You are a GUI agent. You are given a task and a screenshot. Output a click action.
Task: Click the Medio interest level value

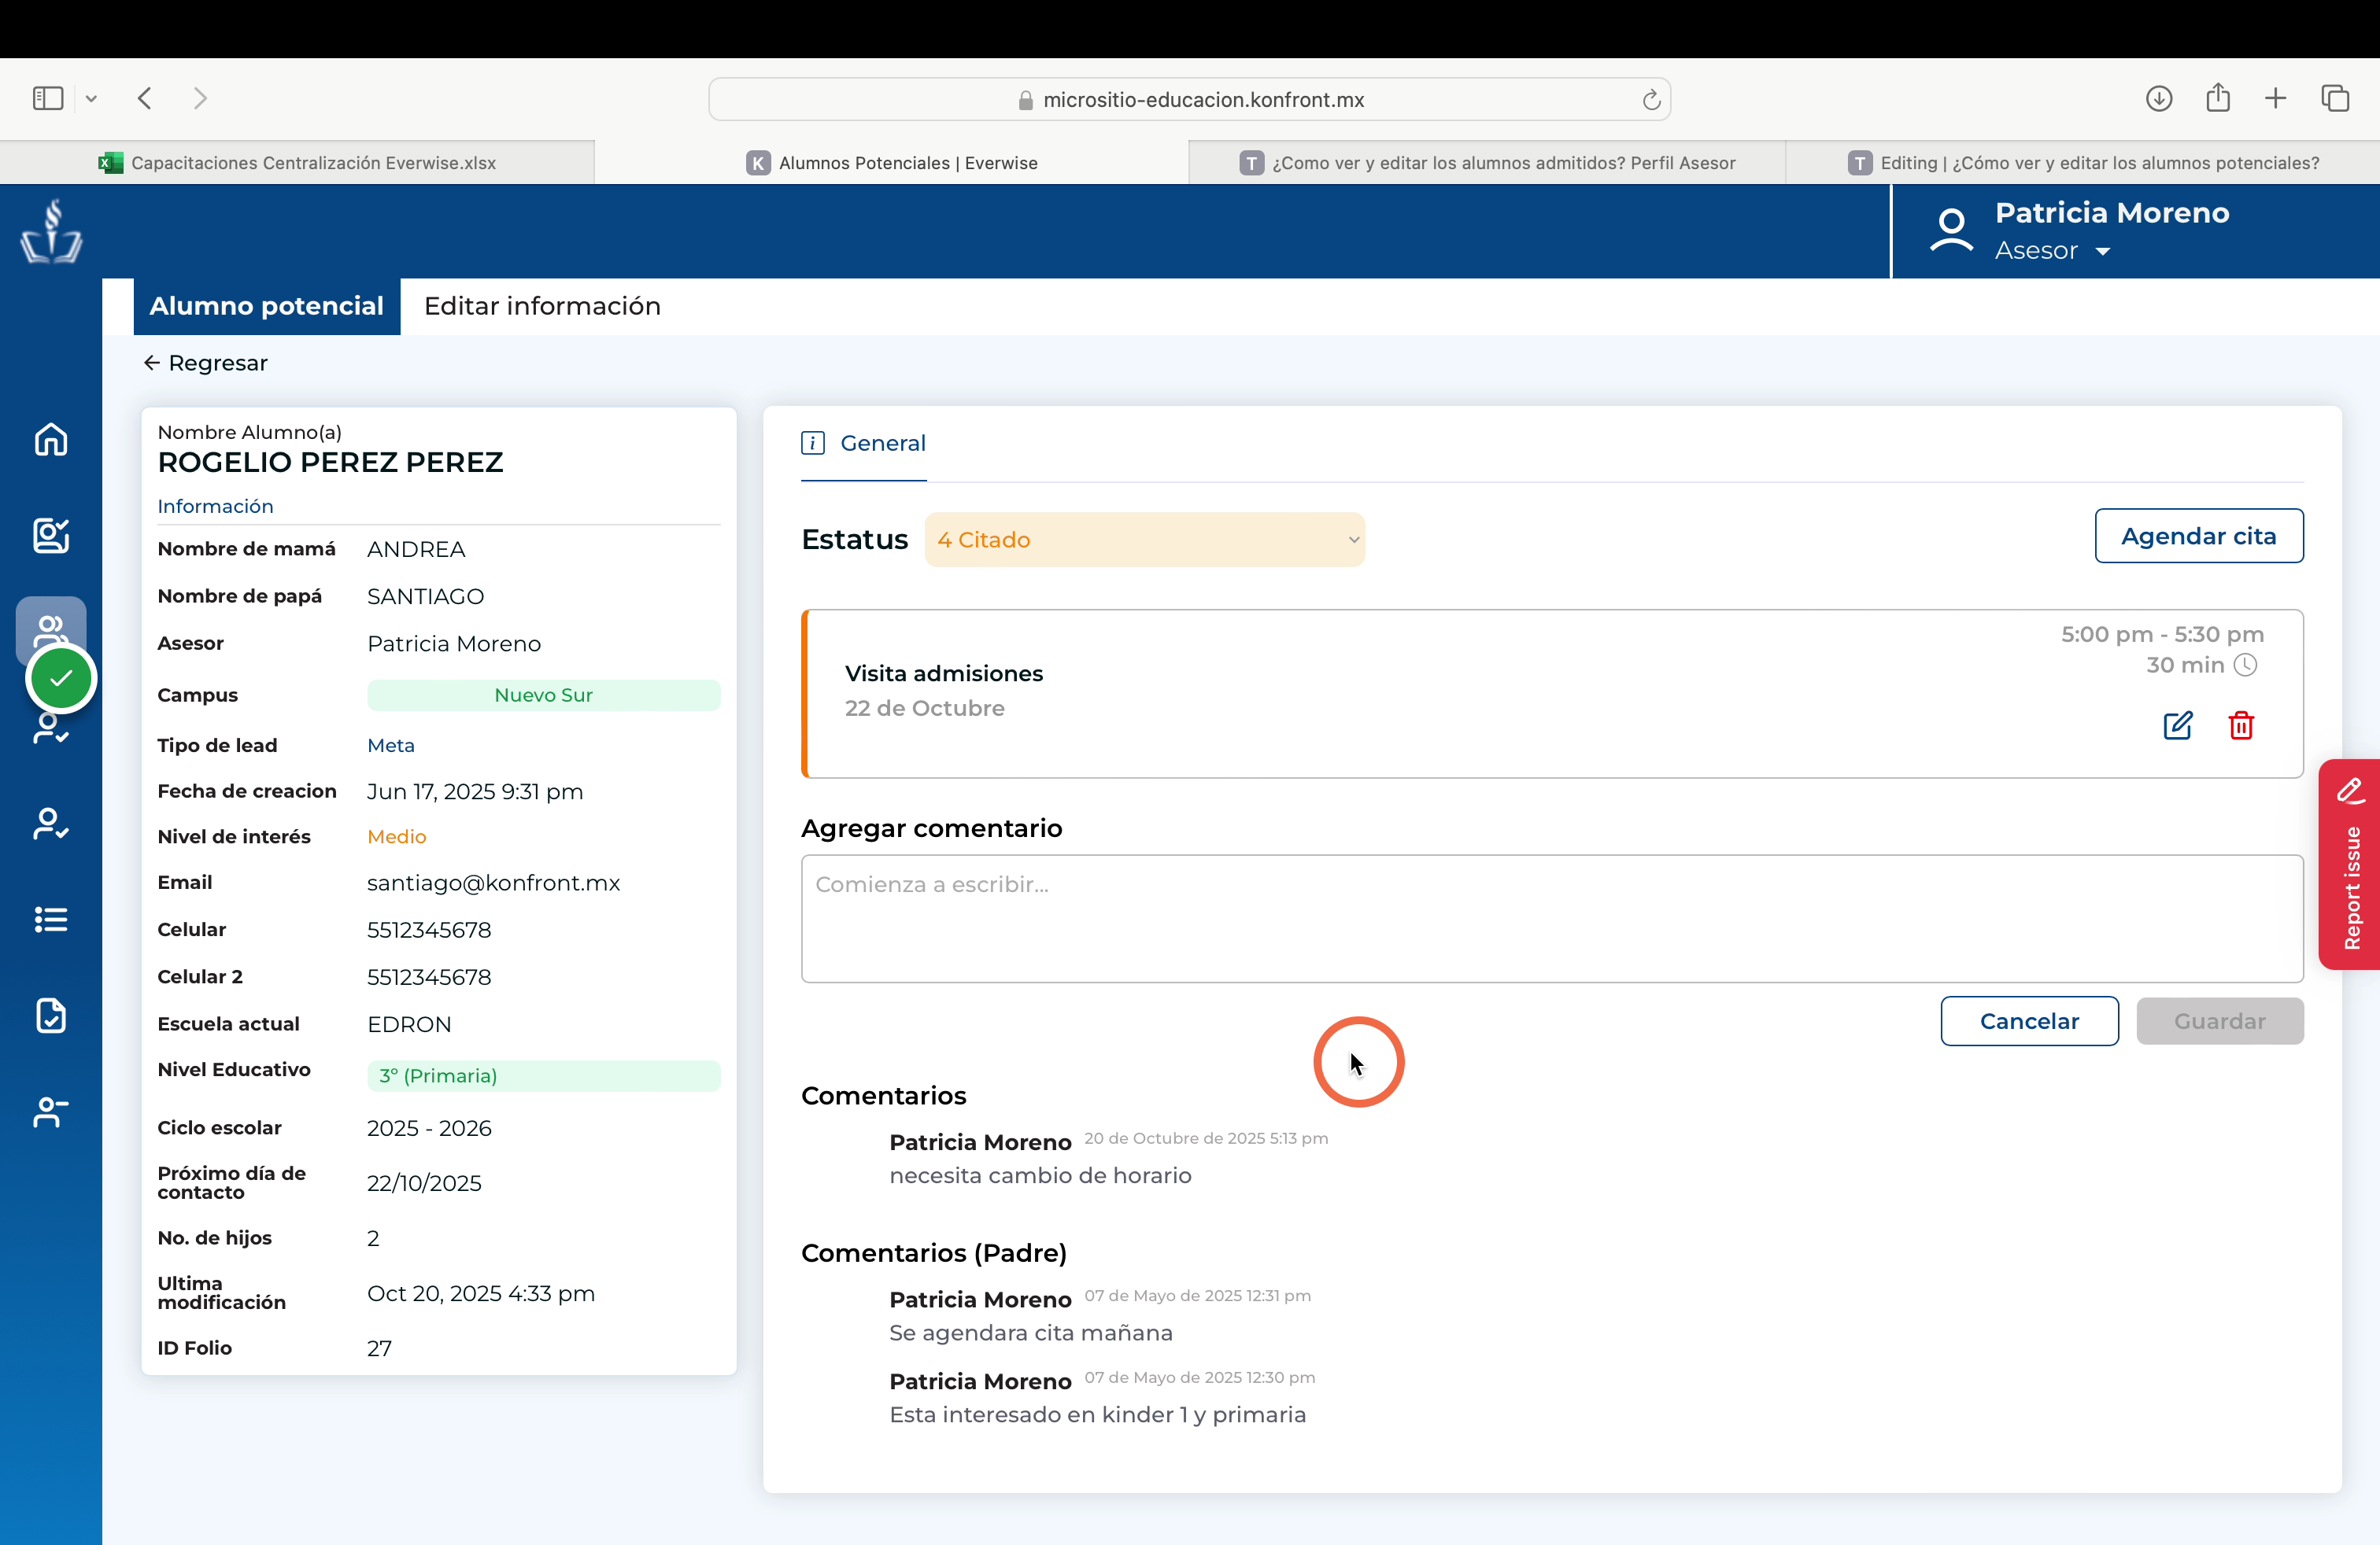click(396, 836)
